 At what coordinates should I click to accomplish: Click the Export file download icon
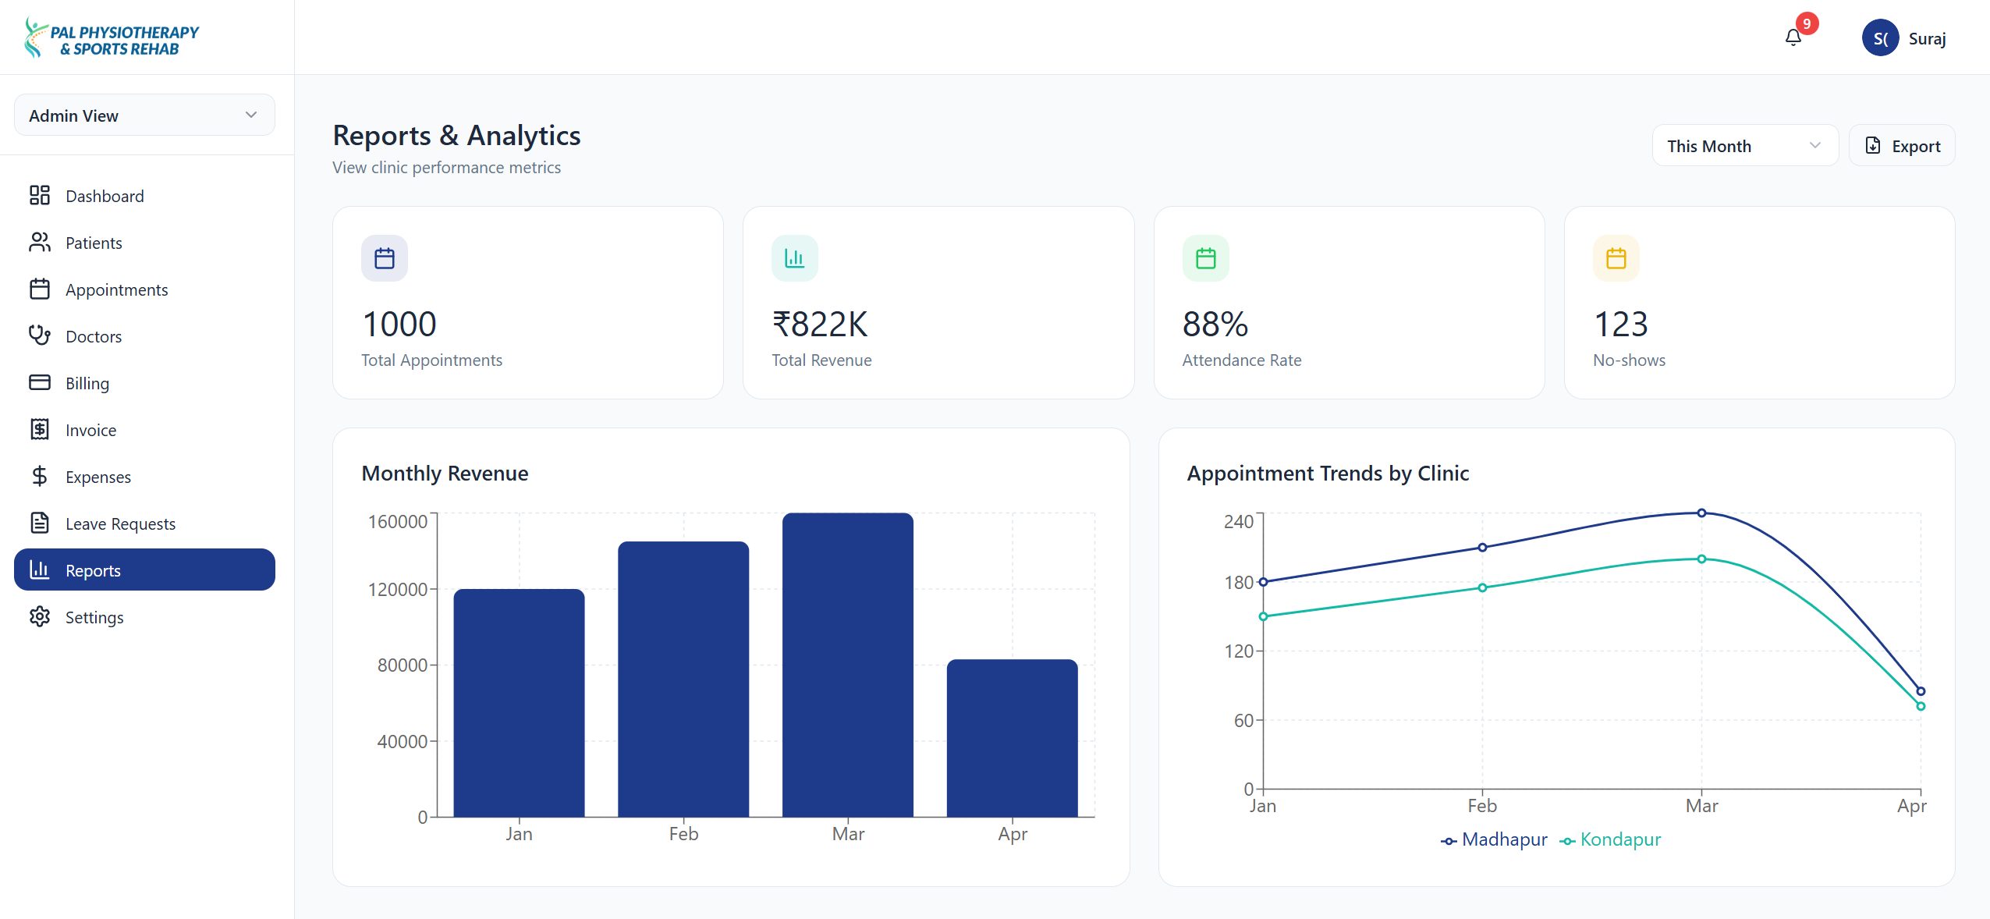point(1872,145)
